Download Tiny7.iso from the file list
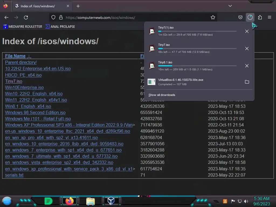276x207 pixels. click(x=13, y=81)
